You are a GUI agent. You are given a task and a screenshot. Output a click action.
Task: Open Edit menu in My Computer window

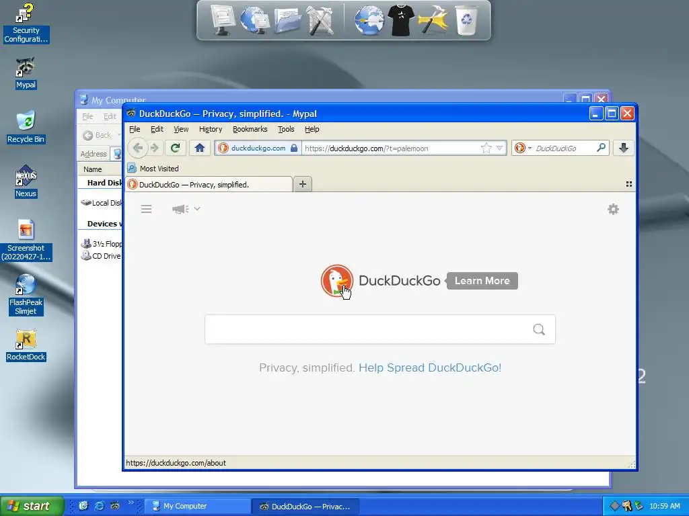[110, 116]
